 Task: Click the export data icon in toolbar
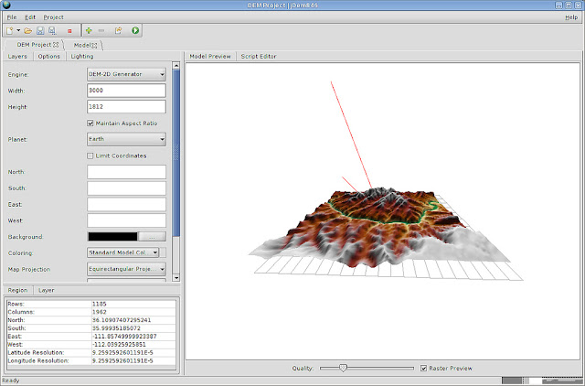[118, 30]
